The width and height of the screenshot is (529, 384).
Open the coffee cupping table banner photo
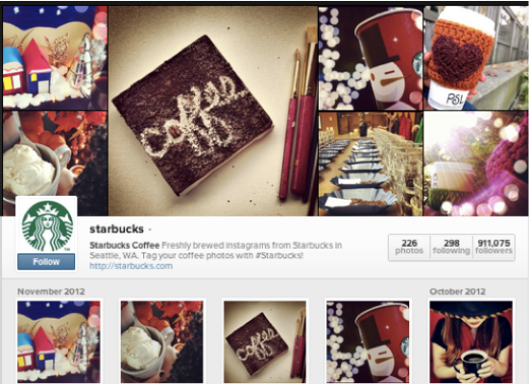pos(371,163)
